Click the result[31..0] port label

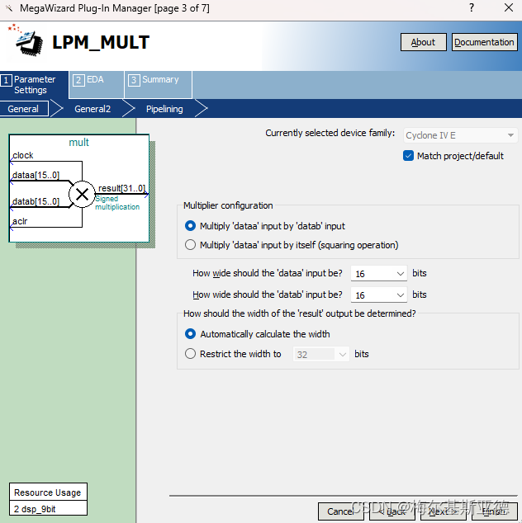121,188
